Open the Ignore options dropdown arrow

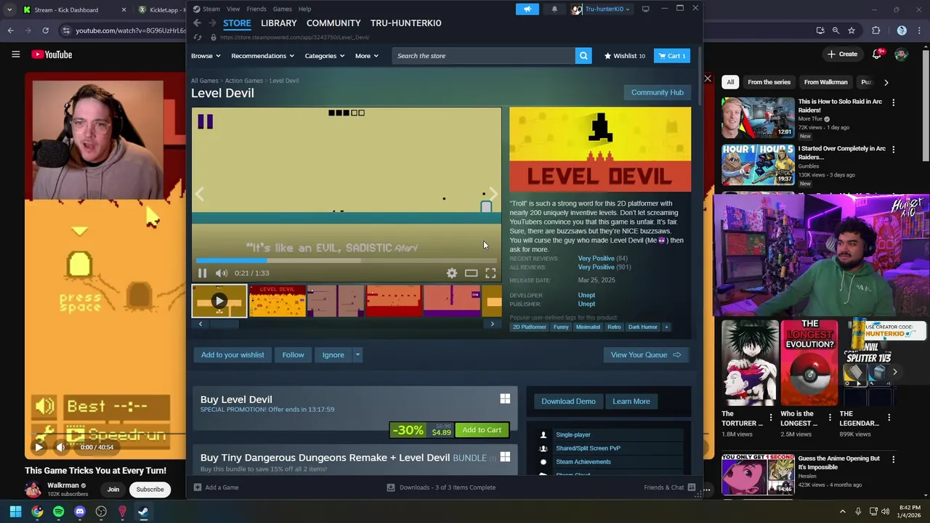click(357, 355)
